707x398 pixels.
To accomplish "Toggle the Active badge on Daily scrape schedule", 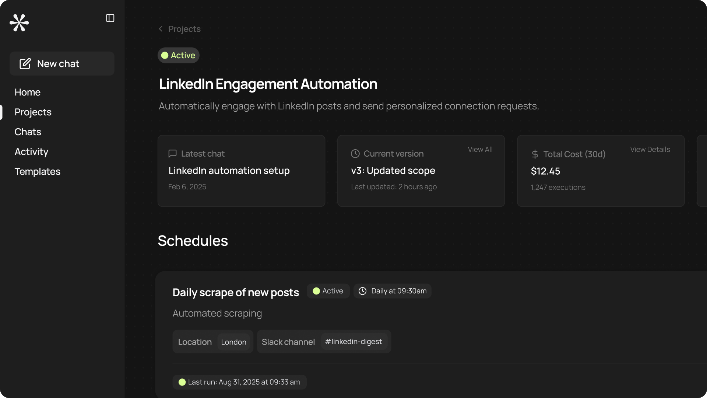I will (328, 291).
